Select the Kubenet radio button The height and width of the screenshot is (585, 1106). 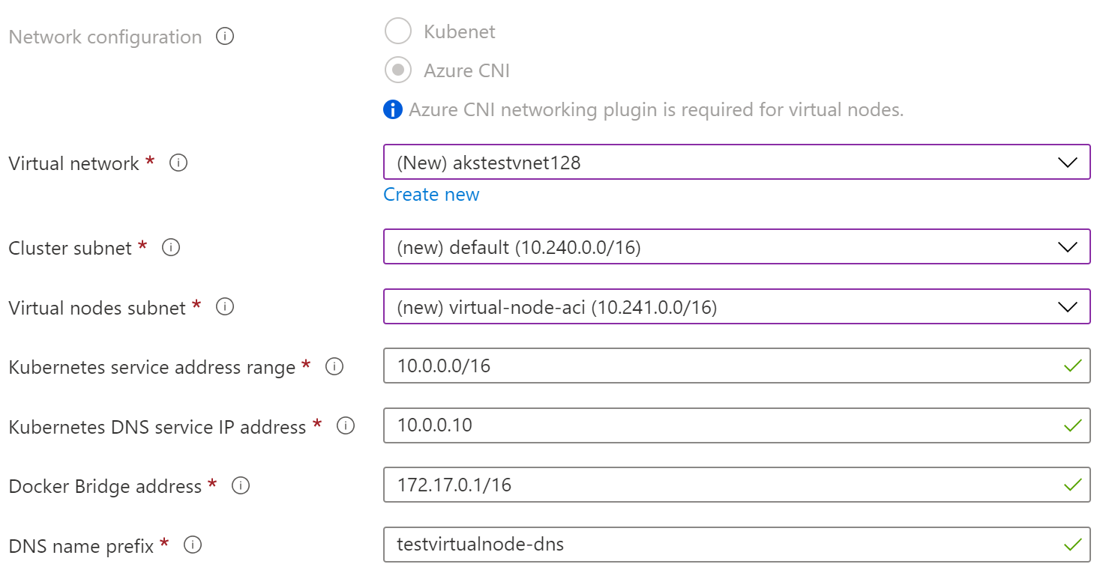point(398,31)
